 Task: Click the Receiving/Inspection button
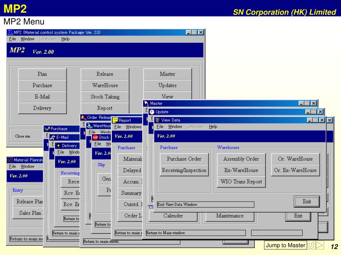click(184, 170)
